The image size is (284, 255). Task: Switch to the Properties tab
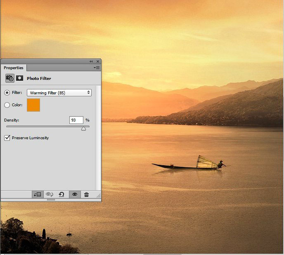[x=14, y=68]
